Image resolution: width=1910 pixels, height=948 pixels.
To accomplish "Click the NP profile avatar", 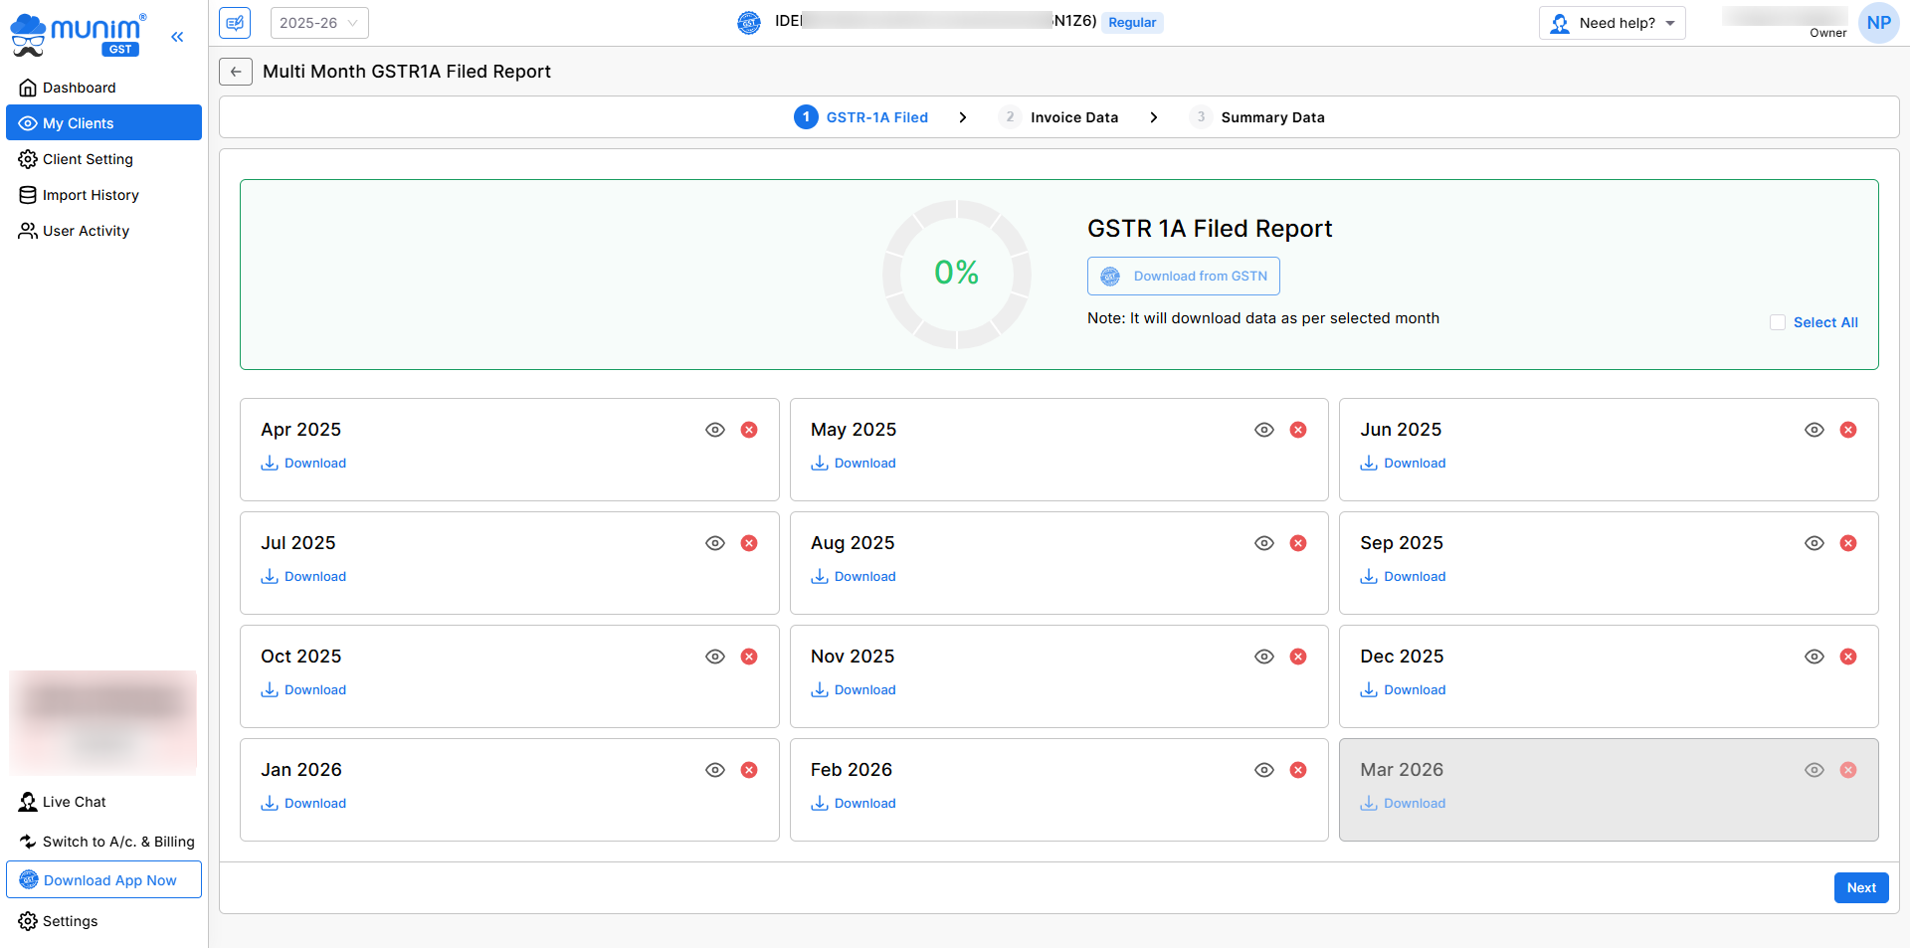I will (1878, 23).
